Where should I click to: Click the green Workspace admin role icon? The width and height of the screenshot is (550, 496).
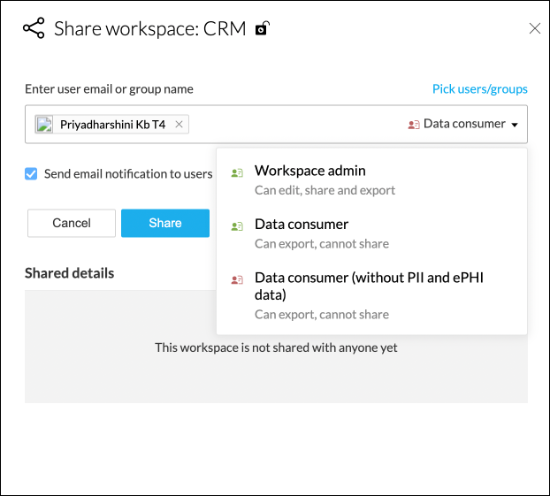point(236,173)
